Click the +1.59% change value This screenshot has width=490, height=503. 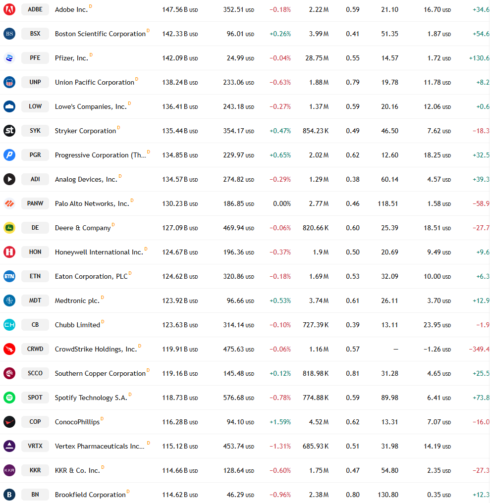[x=280, y=422]
